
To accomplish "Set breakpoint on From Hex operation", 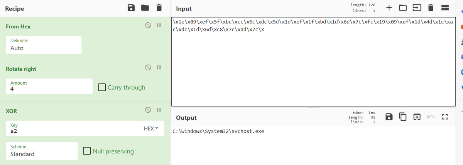I will point(159,26).
